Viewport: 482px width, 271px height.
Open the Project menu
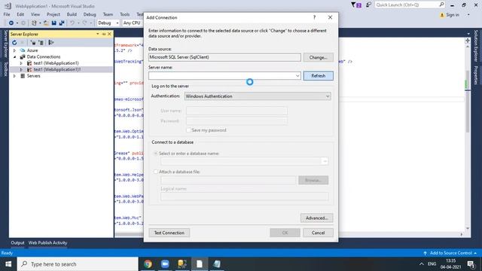pyautogui.click(x=53, y=14)
